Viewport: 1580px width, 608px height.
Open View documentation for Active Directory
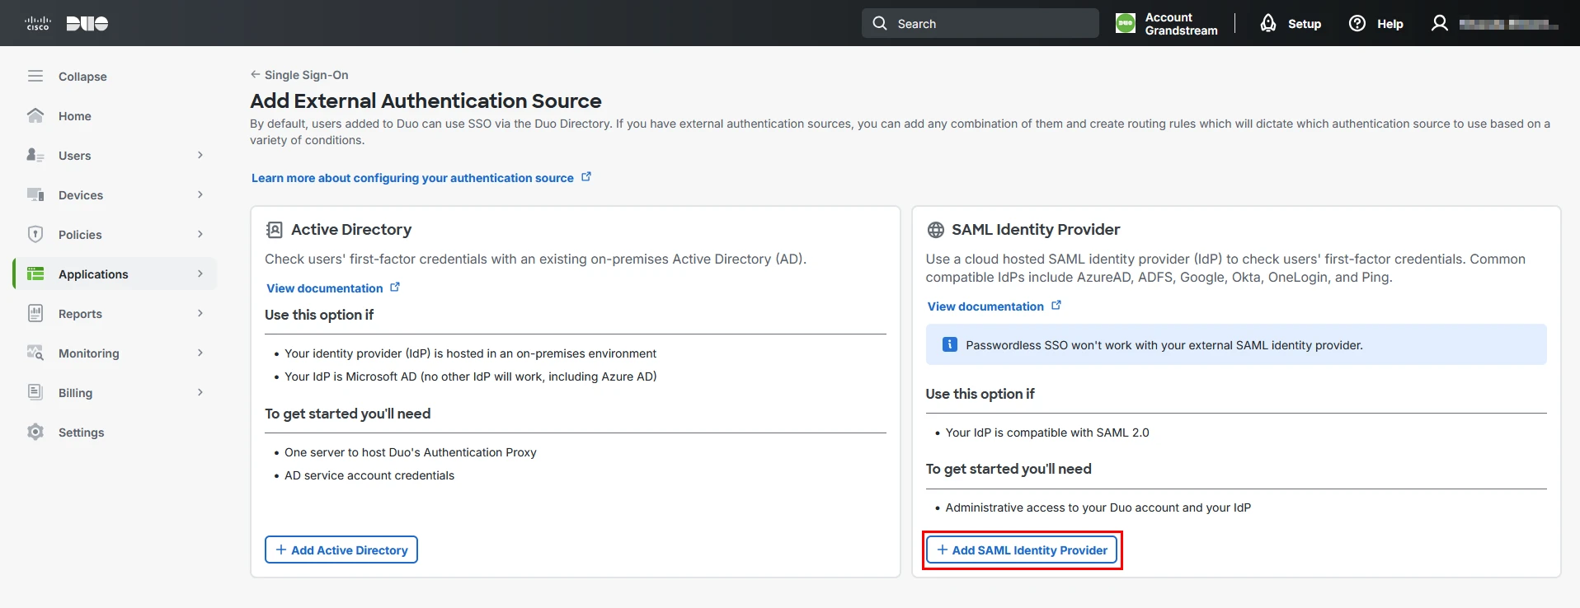tap(324, 288)
